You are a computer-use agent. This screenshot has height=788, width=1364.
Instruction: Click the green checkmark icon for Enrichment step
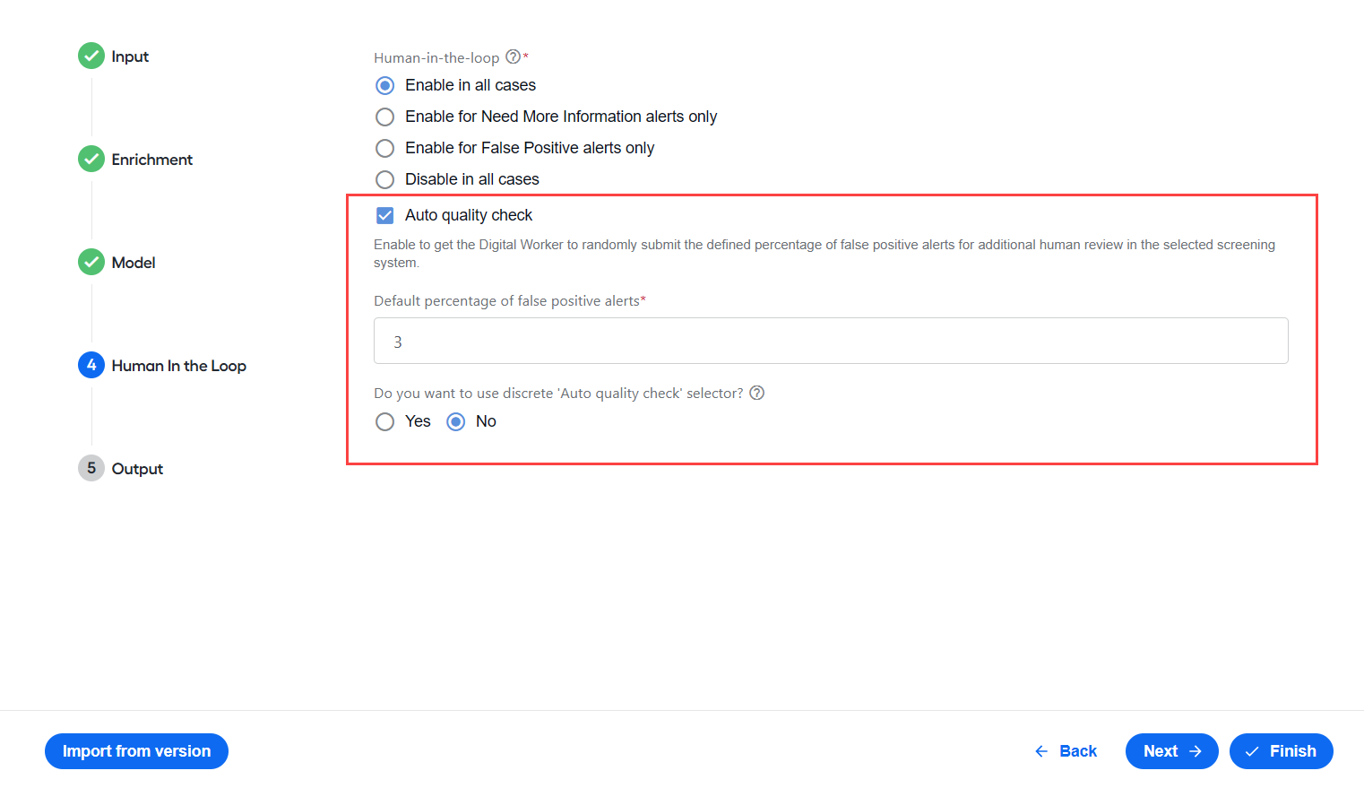[91, 159]
